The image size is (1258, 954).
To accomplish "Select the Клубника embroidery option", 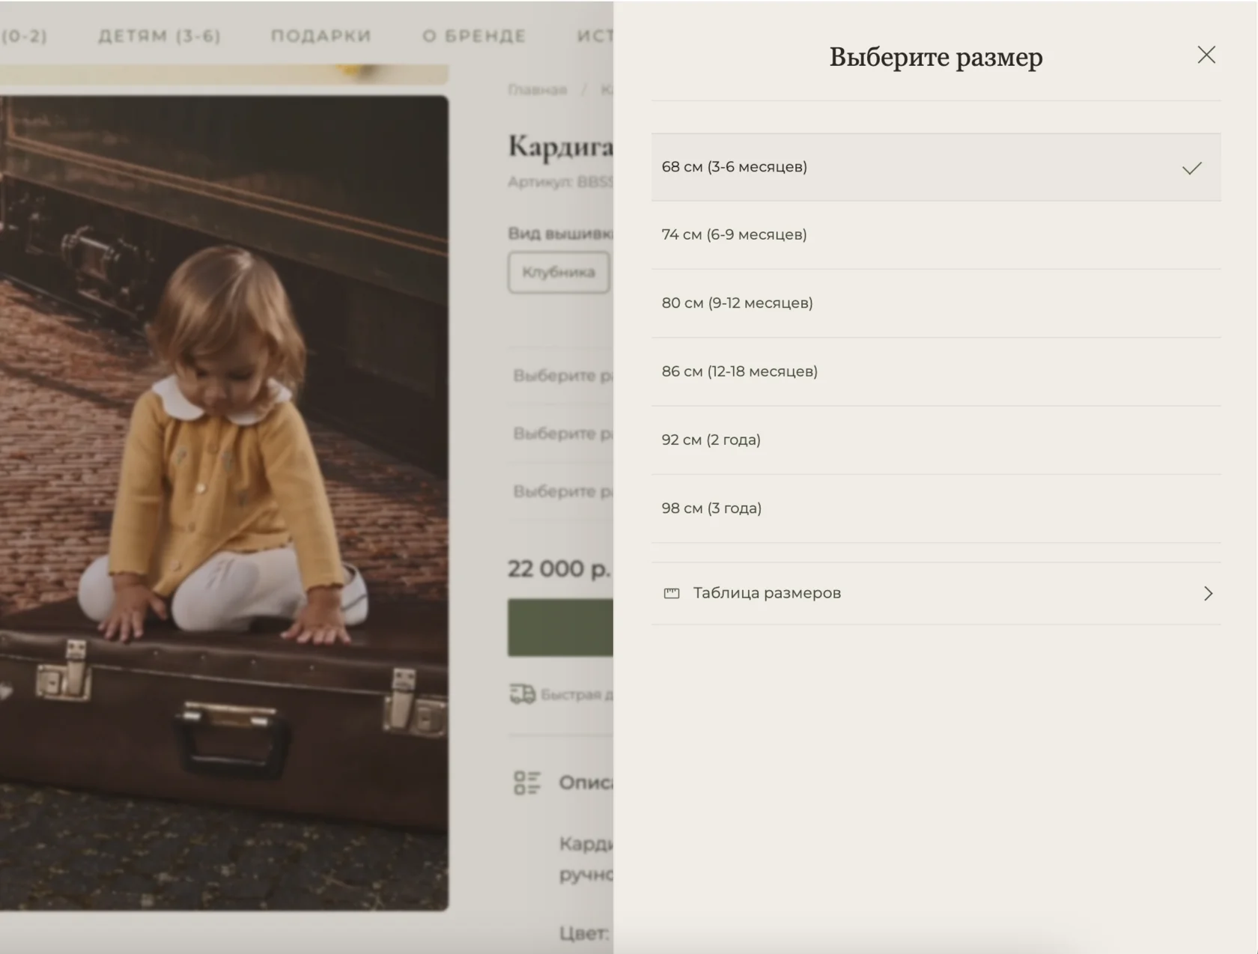I will [559, 272].
